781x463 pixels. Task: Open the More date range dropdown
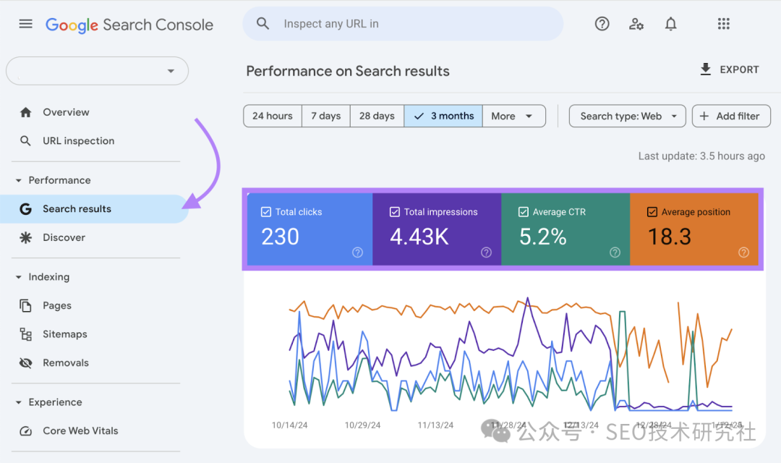[514, 116]
